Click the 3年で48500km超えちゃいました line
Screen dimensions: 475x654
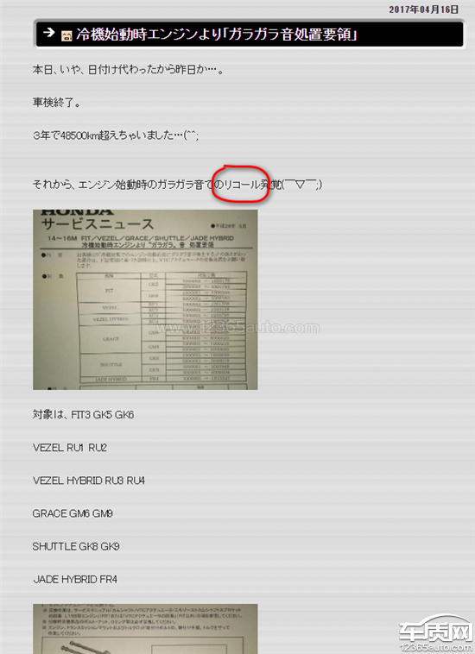click(116, 135)
